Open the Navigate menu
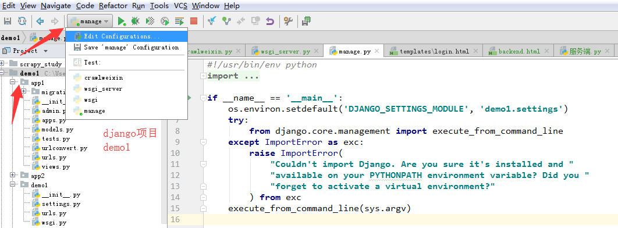The image size is (618, 228). (55, 5)
